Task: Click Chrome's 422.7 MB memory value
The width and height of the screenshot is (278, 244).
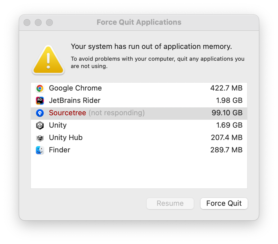Action: (226, 88)
